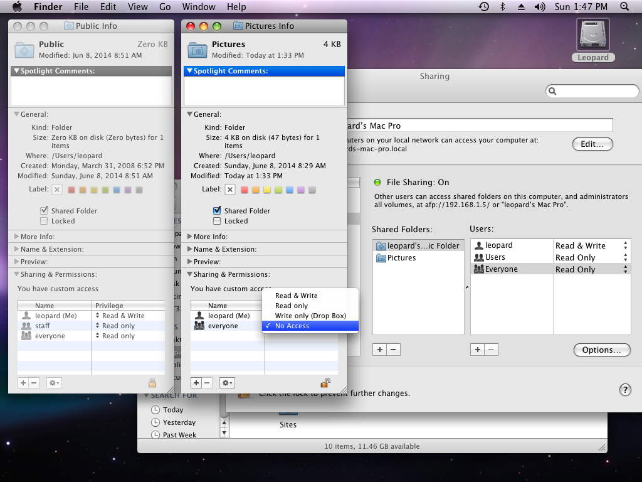Image resolution: width=642 pixels, height=482 pixels.
Task: Click the Options... button in Sharing
Action: pyautogui.click(x=601, y=350)
